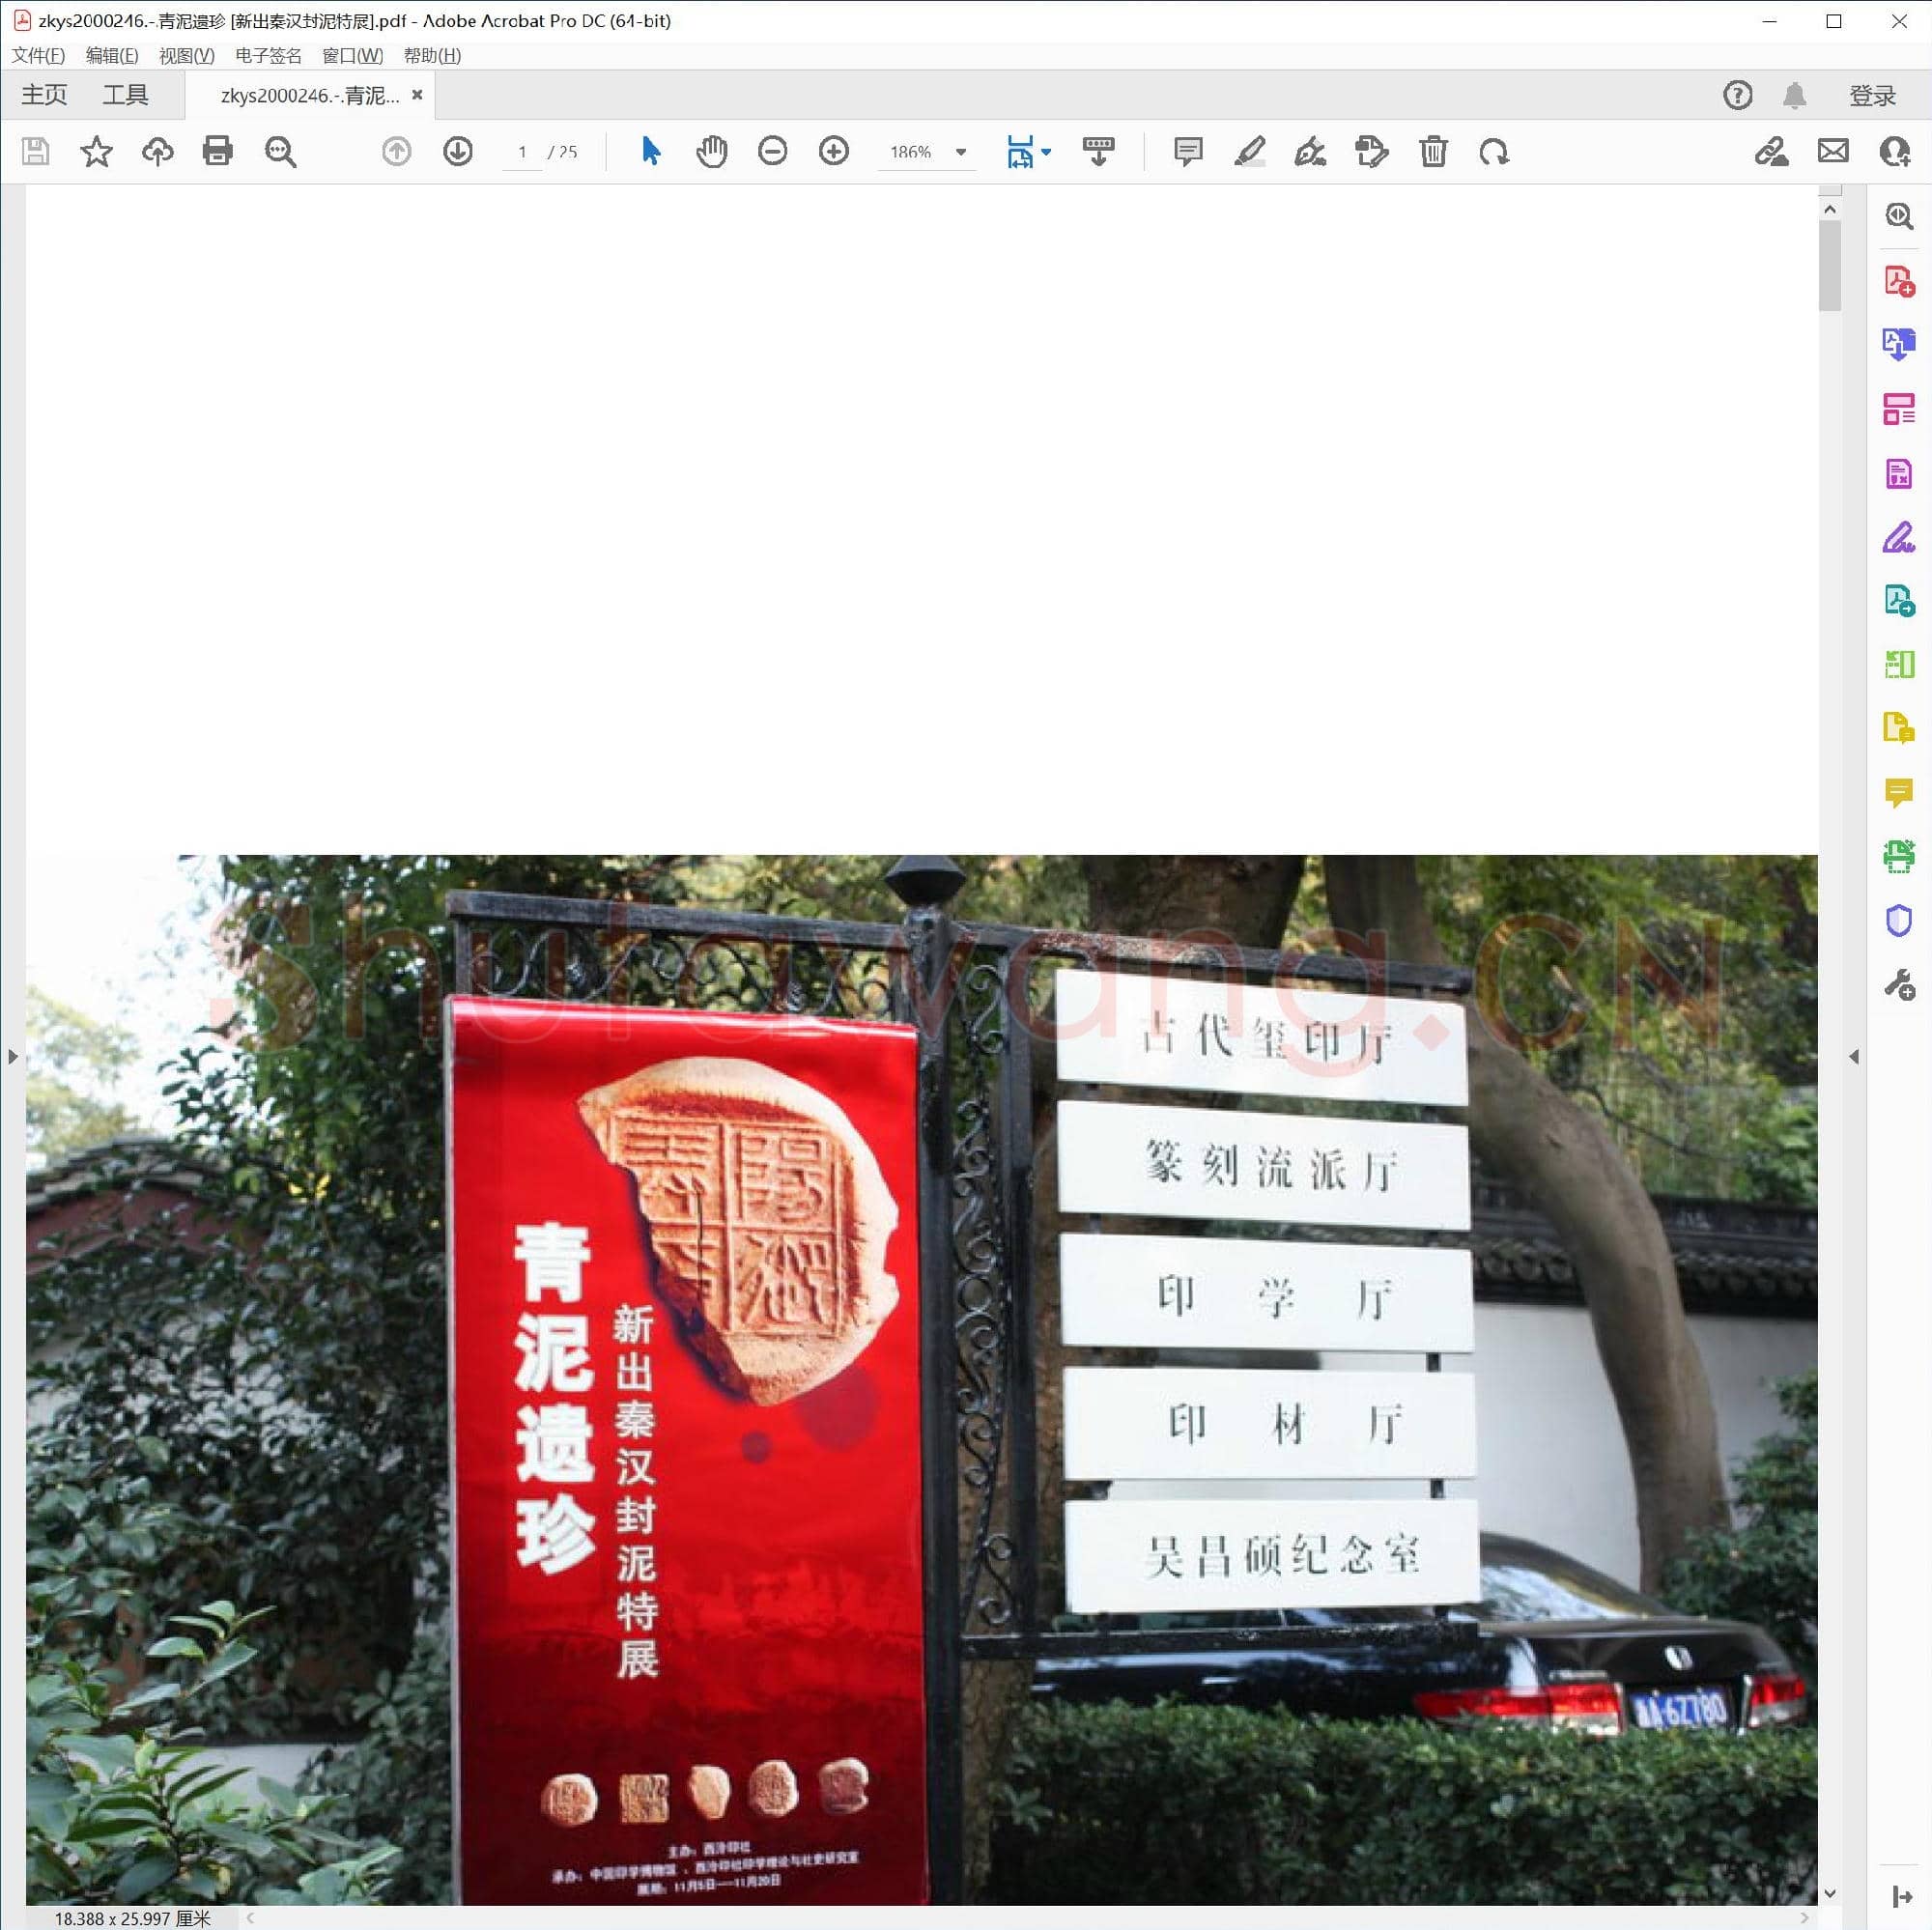Open the Create PDF tool in right sidebar
The image size is (1932, 1930).
pyautogui.click(x=1898, y=283)
